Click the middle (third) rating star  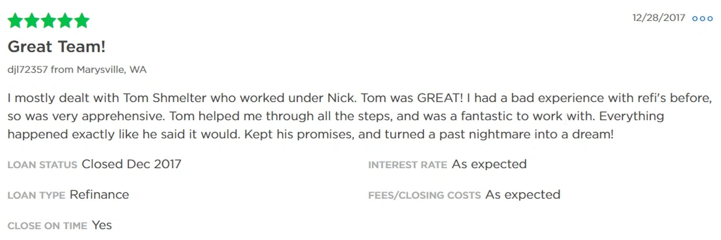click(x=48, y=21)
